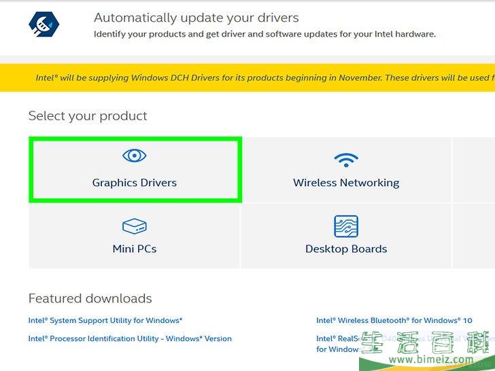Click the yellow Windows DCH Drivers notice banner
495x371 pixels.
[x=247, y=78]
